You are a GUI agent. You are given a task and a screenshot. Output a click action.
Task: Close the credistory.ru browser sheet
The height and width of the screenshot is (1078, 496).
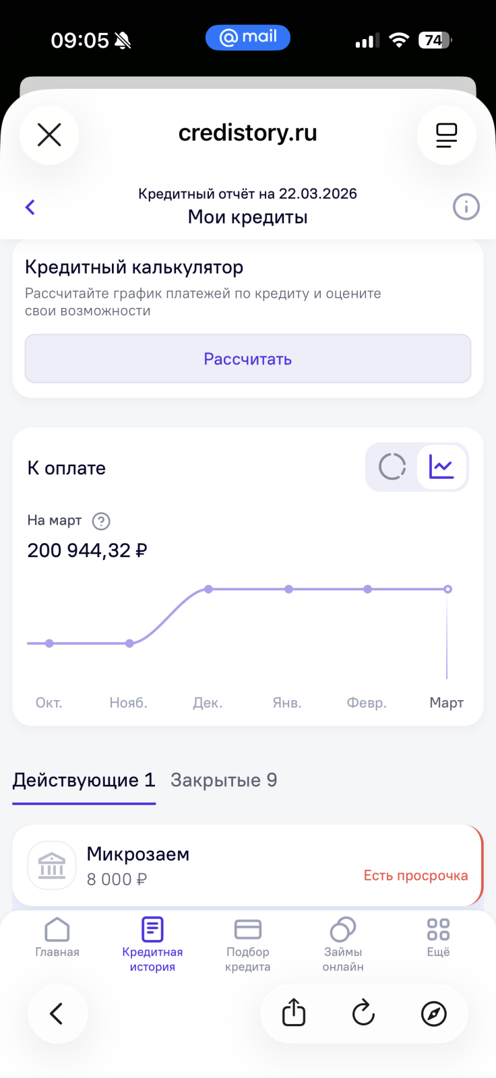coord(49,135)
